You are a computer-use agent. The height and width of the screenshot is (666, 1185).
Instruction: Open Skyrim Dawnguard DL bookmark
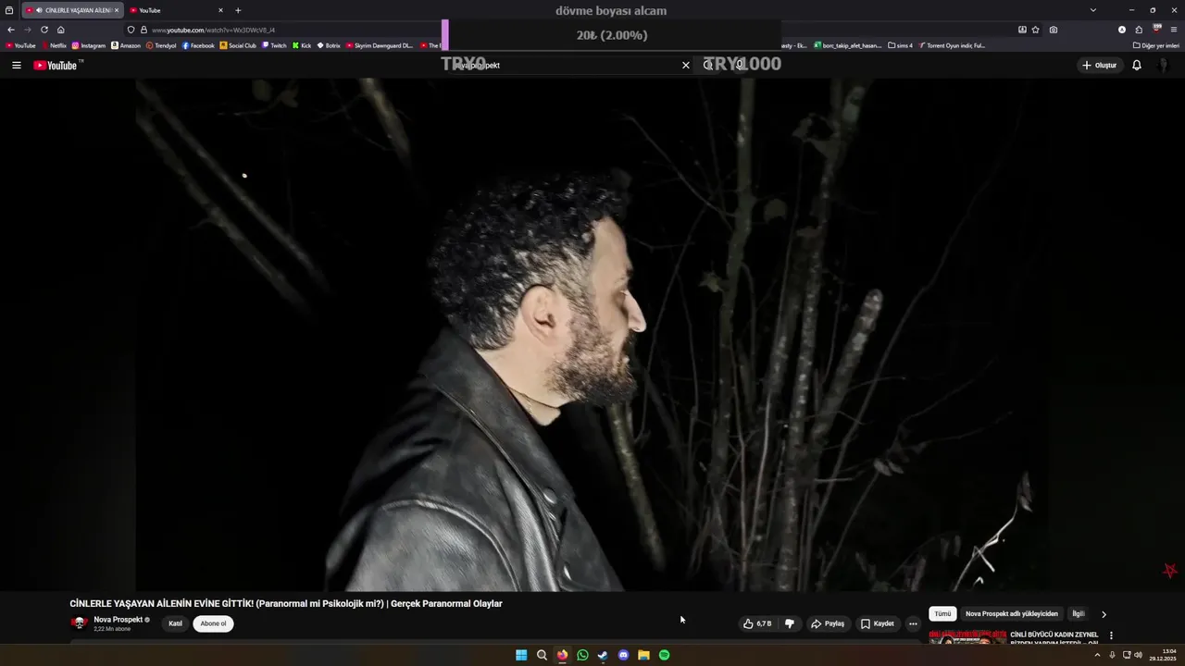(380, 45)
